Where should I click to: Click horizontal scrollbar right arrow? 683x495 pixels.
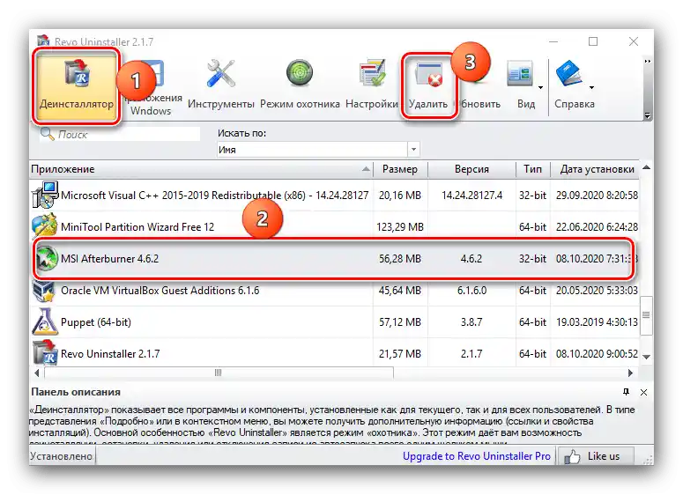(x=630, y=373)
